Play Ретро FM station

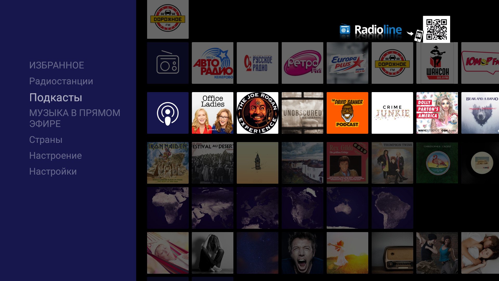303,63
